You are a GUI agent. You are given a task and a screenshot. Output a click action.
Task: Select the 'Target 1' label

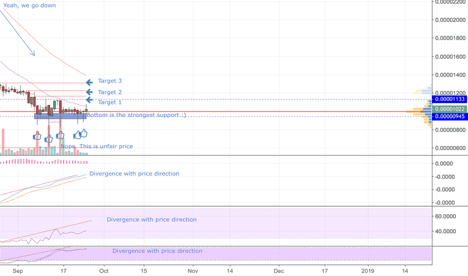110,102
